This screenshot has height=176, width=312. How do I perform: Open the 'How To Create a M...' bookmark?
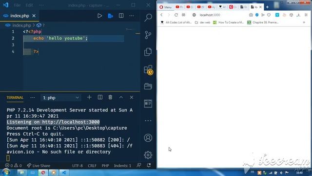tap(229, 22)
